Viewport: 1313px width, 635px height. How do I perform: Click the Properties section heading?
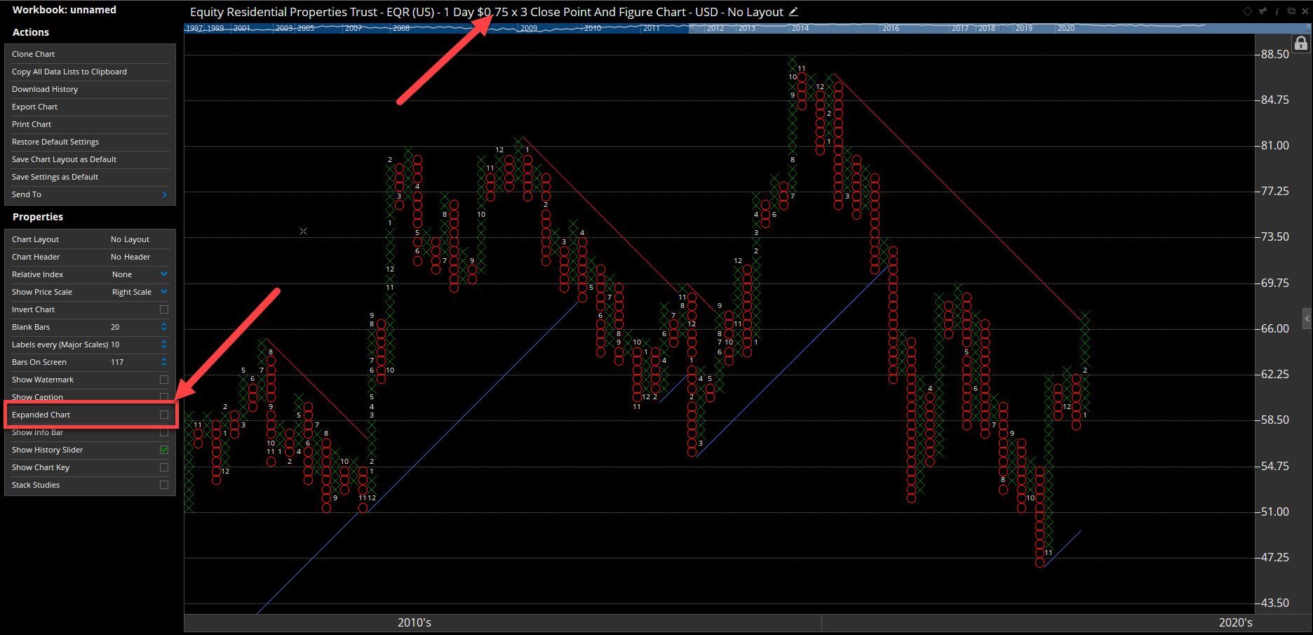click(38, 217)
